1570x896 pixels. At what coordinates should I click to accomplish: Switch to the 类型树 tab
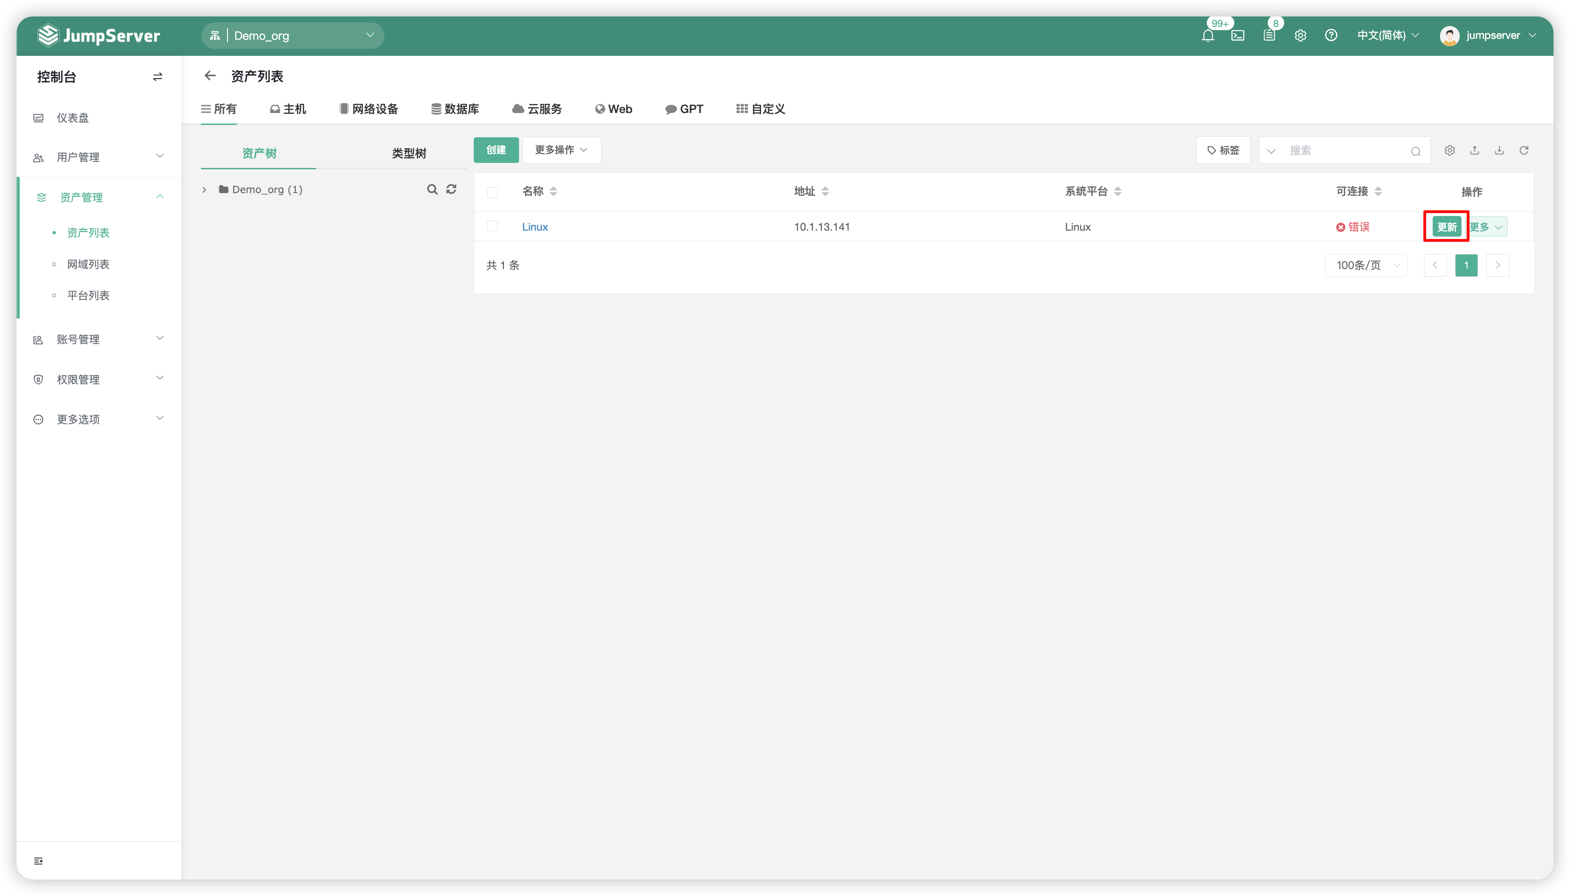pyautogui.click(x=409, y=153)
